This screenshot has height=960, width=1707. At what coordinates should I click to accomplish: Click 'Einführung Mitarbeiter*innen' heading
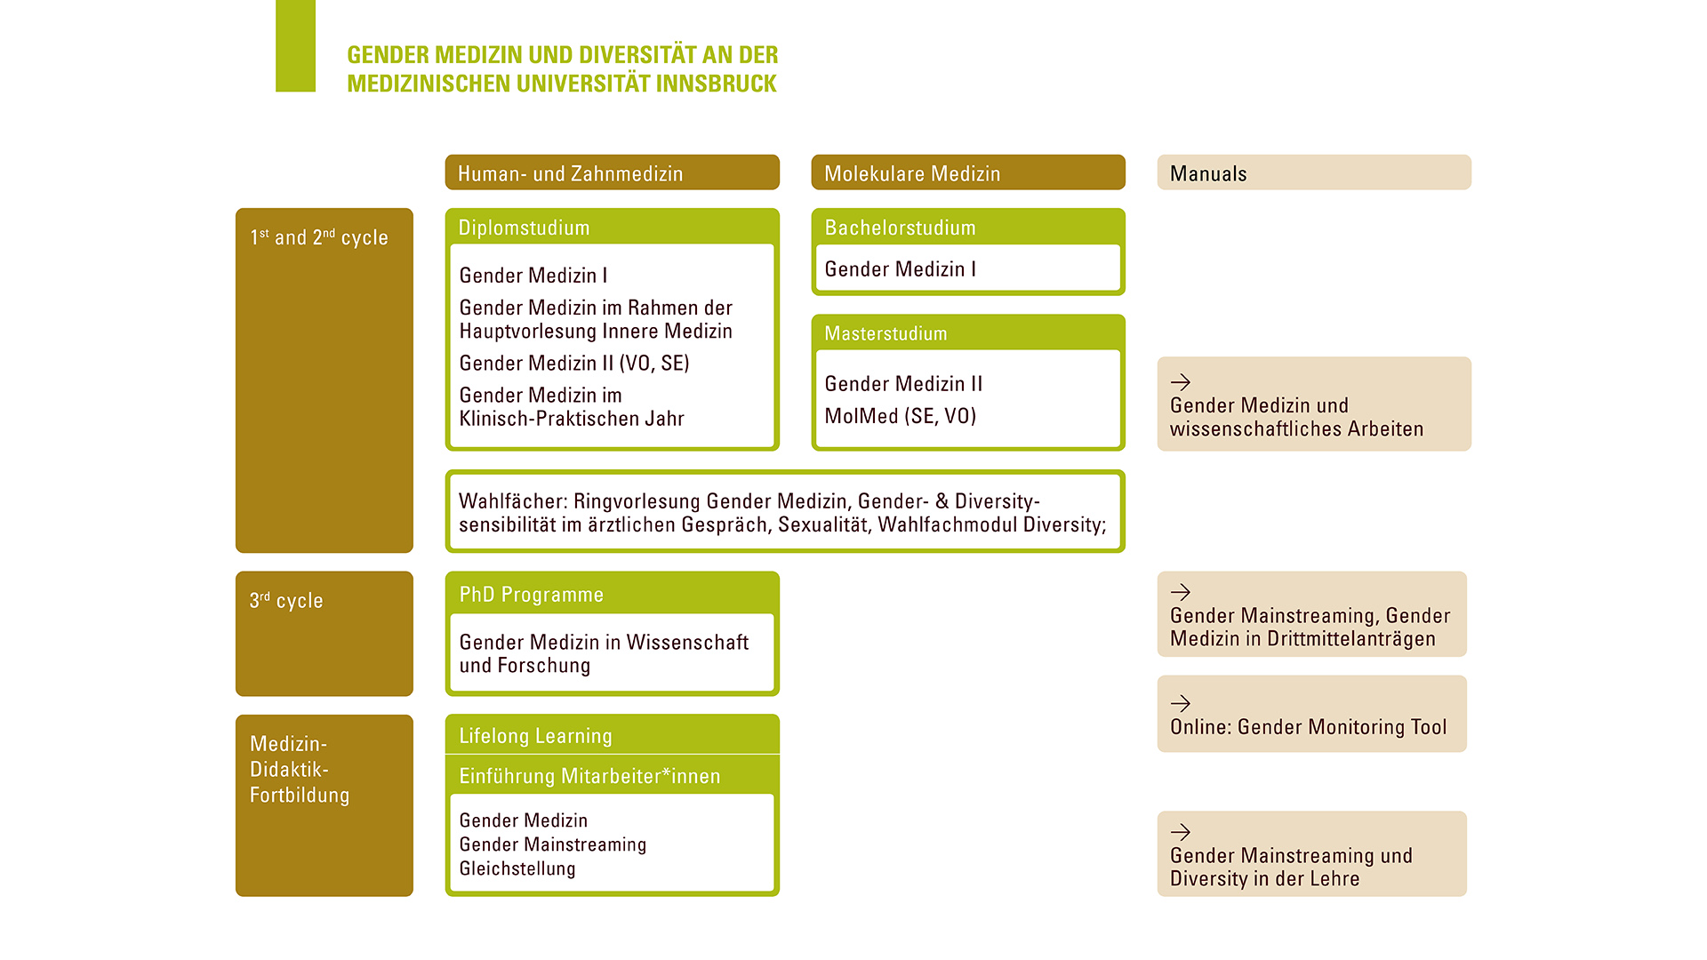point(589,776)
